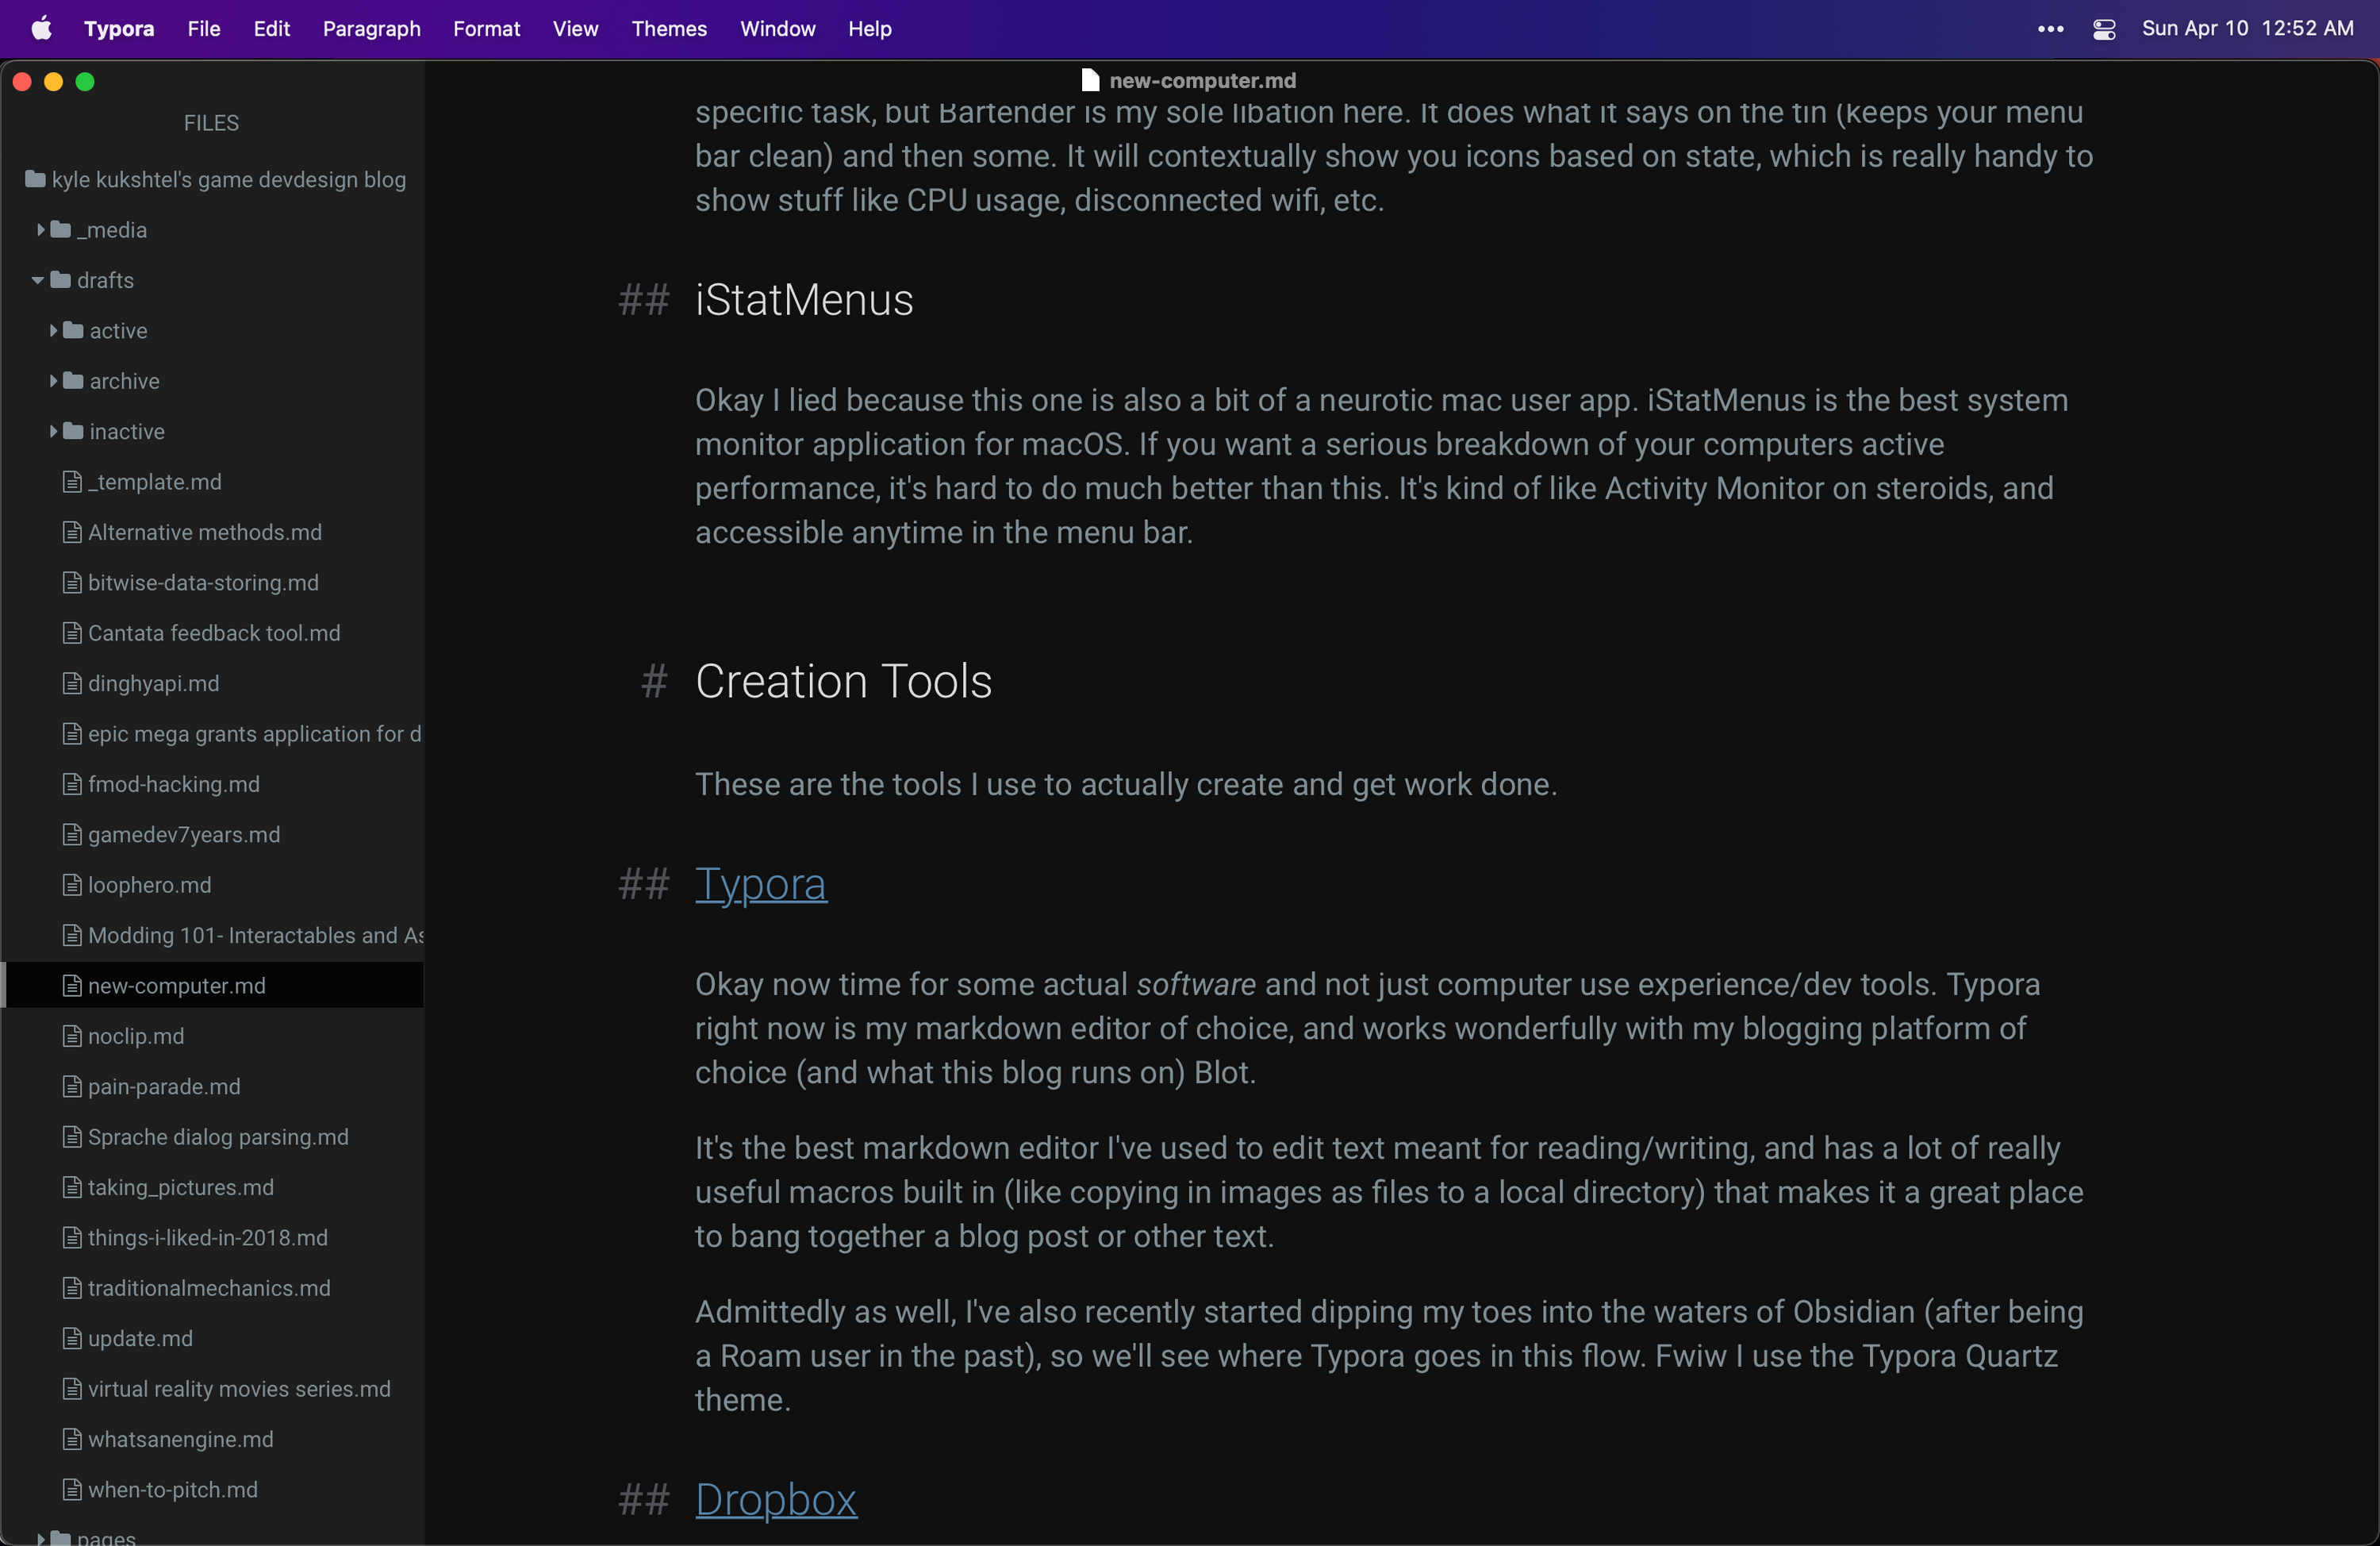Click the archive folder icon
Screen dimensions: 2380x1546
tap(73, 380)
